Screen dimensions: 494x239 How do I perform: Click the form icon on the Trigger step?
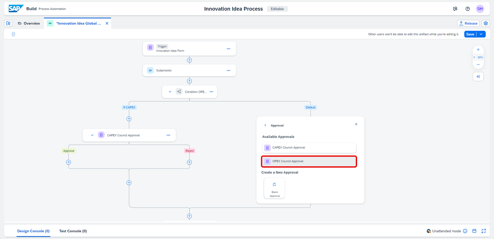[x=150, y=48]
